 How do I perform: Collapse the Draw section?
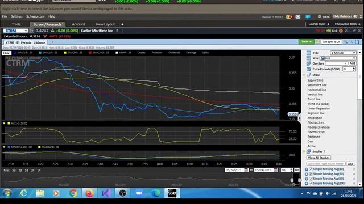coord(304,75)
